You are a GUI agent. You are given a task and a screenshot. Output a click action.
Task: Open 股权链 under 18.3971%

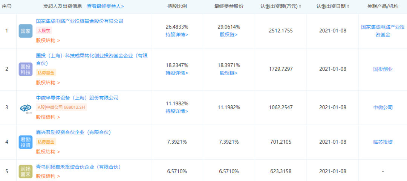tap(229, 73)
